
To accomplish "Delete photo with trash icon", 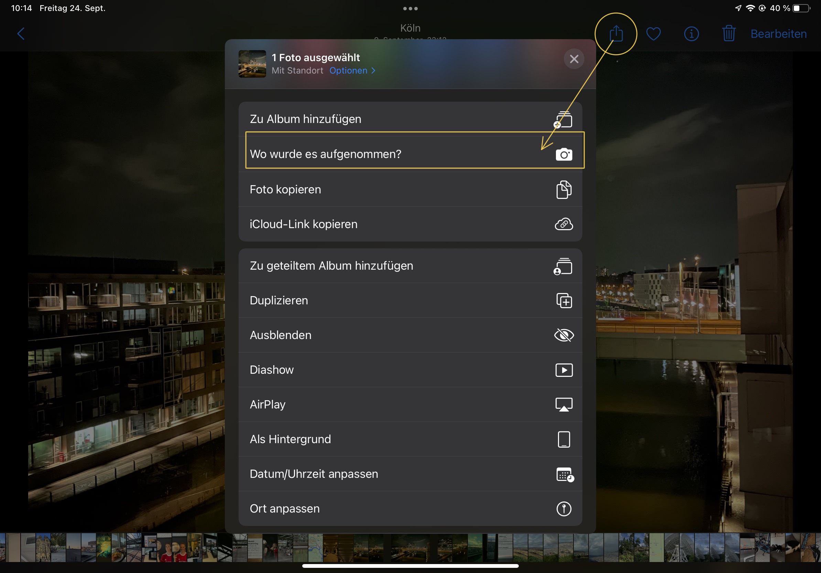I will tap(729, 34).
